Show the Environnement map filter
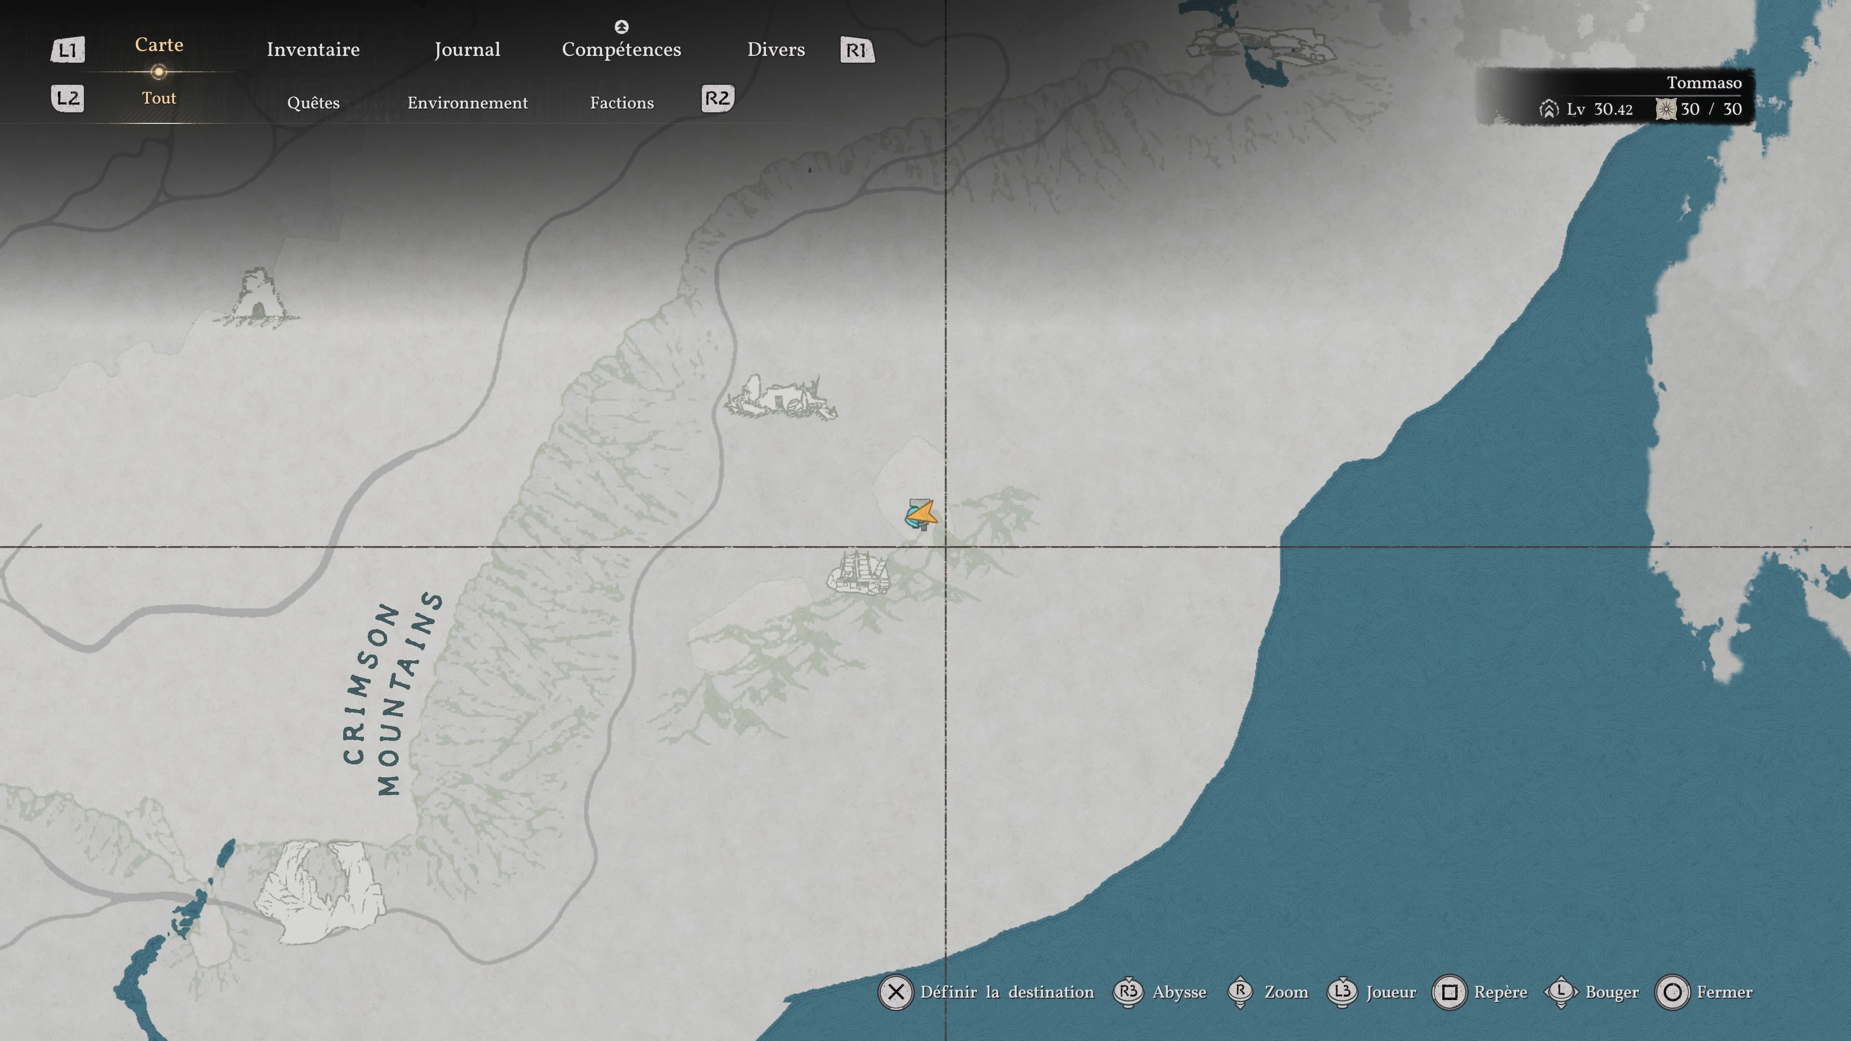This screenshot has height=1041, width=1851. coord(468,103)
